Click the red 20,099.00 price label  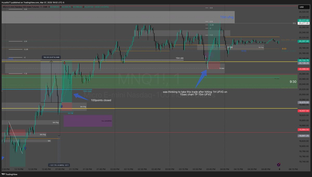(x=303, y=69)
